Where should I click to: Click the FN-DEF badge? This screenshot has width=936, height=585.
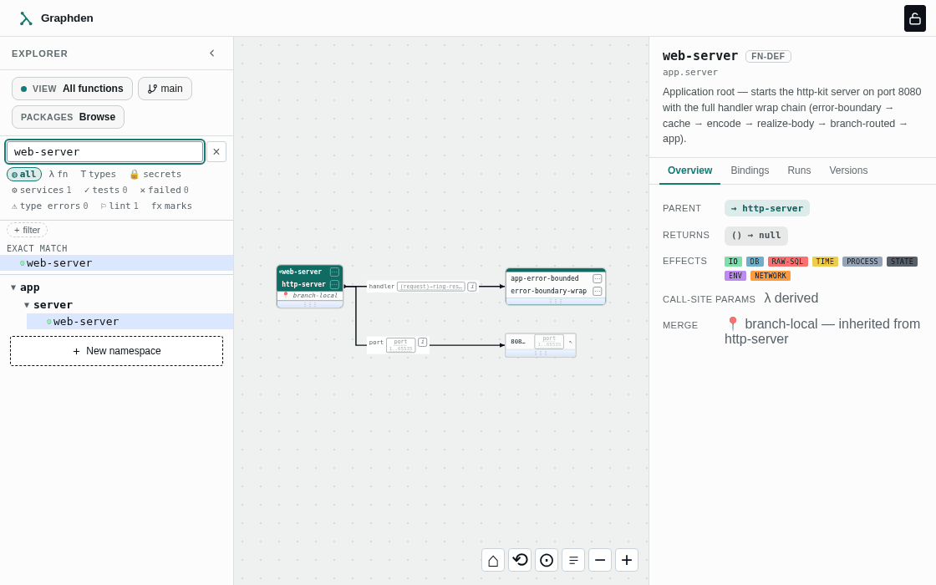[768, 56]
